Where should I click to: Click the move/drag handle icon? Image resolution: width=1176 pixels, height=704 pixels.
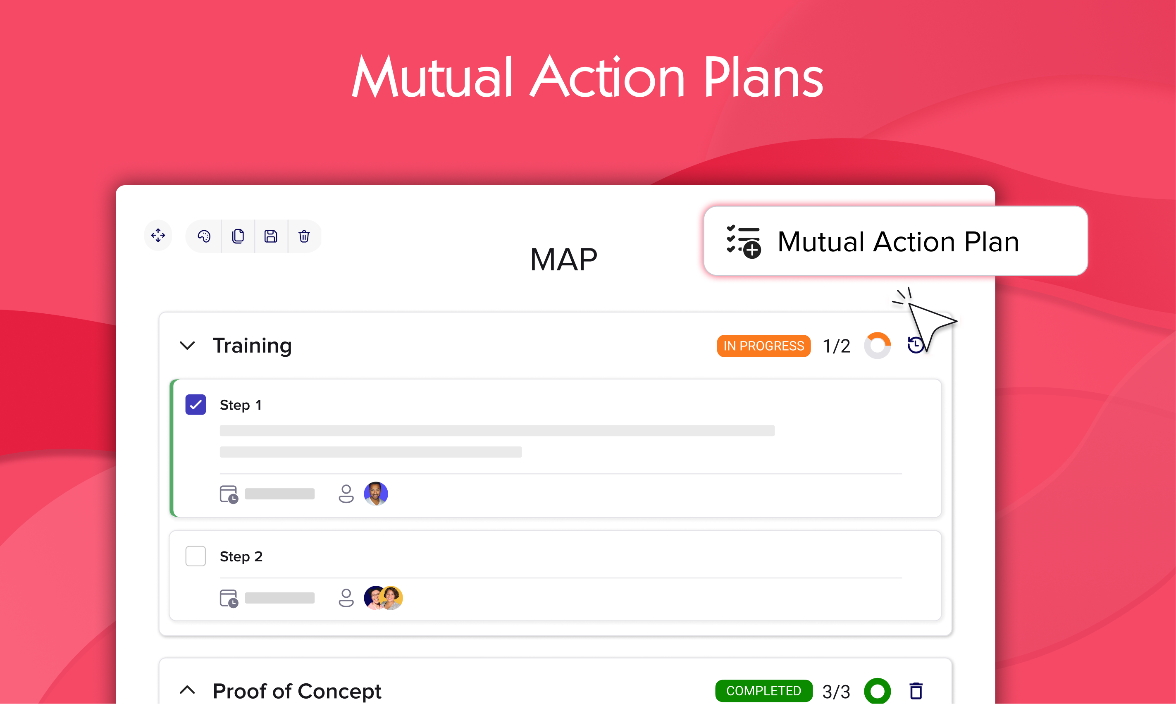click(x=158, y=235)
